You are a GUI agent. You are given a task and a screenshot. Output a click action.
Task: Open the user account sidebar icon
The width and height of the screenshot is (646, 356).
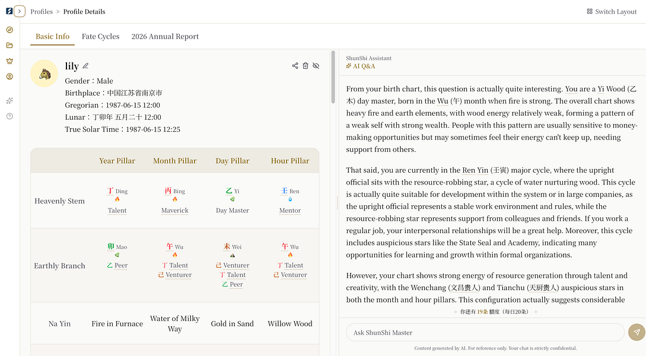pos(9,77)
